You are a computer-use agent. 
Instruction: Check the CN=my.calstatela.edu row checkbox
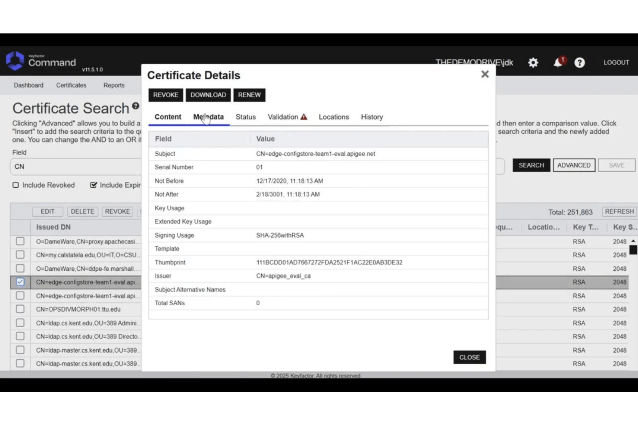coord(20,255)
